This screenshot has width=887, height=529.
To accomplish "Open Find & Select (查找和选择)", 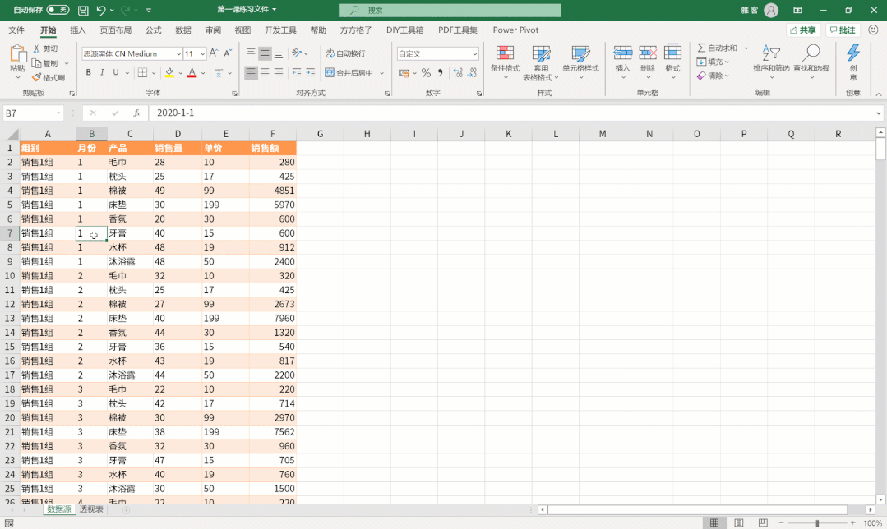I will [811, 61].
